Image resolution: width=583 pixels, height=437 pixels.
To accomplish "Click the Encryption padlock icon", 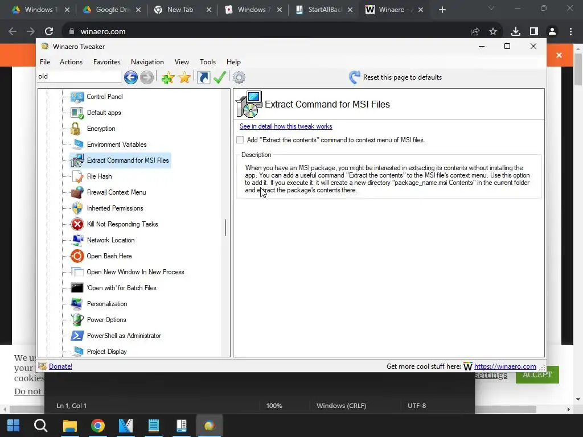I will [76, 129].
